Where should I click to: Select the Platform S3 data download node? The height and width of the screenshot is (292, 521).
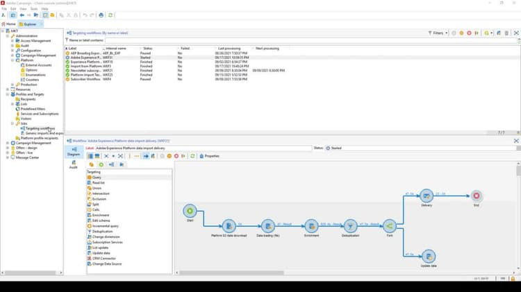pos(229,226)
